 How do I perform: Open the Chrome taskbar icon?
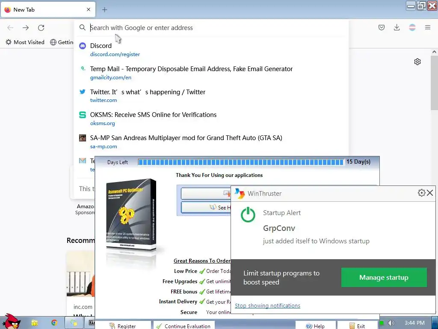click(x=54, y=323)
